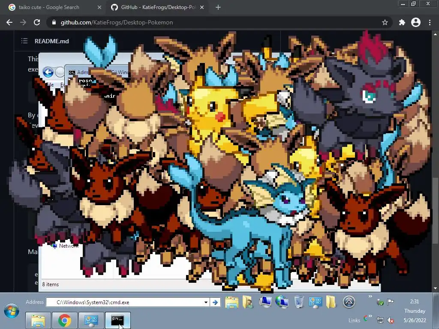This screenshot has height=329, width=439.
Task: Expand Links toolbar overflow chevron
Action: [370, 316]
